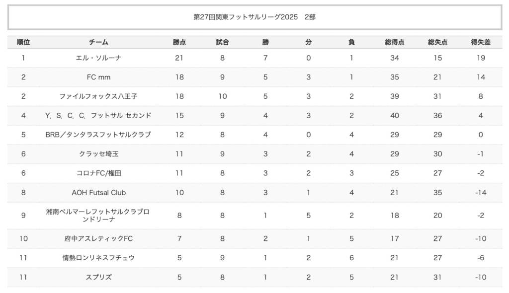Open AOH Futsal Club entry

pyautogui.click(x=98, y=193)
